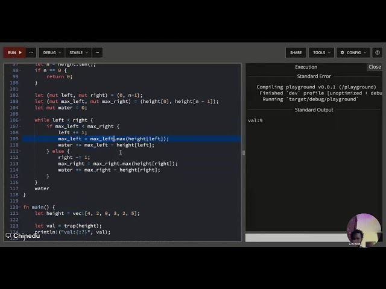This screenshot has height=289, width=386.
Task: Click 'right -= 1;' code line
Action: tap(74, 158)
